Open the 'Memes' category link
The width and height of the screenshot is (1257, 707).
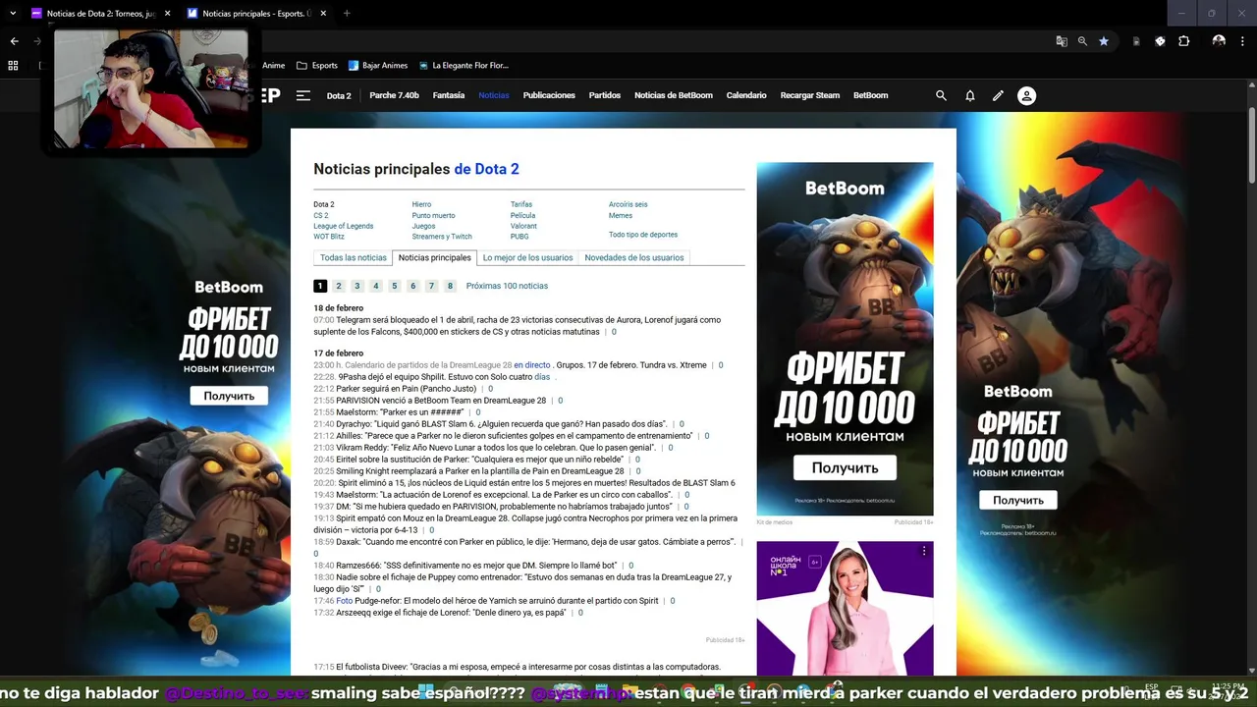pyautogui.click(x=621, y=215)
